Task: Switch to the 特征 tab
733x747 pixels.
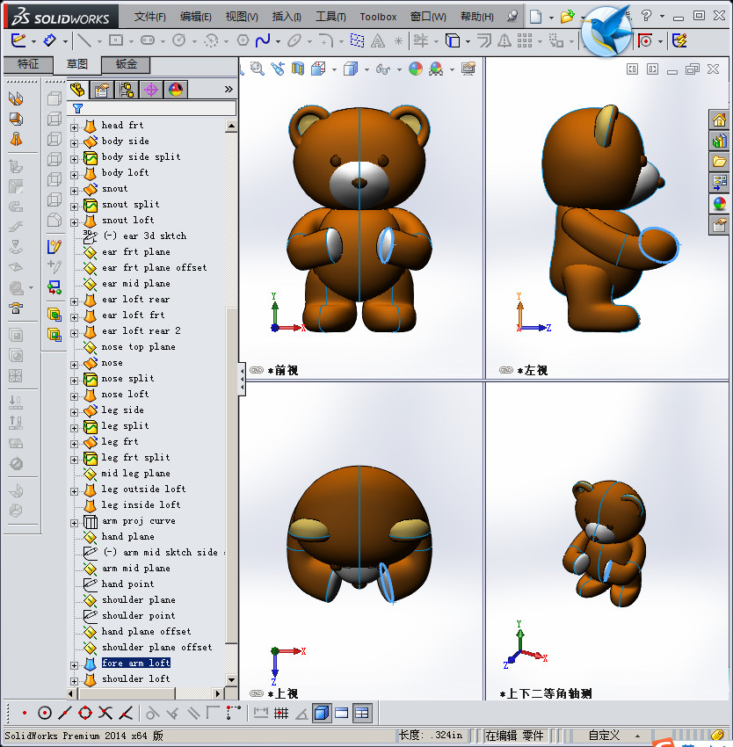Action: tap(28, 64)
